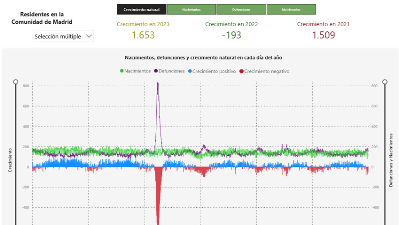Click the chart title about Nacimientos, defunciones
Image resolution: width=399 pixels, height=225 pixels.
pyautogui.click(x=203, y=57)
